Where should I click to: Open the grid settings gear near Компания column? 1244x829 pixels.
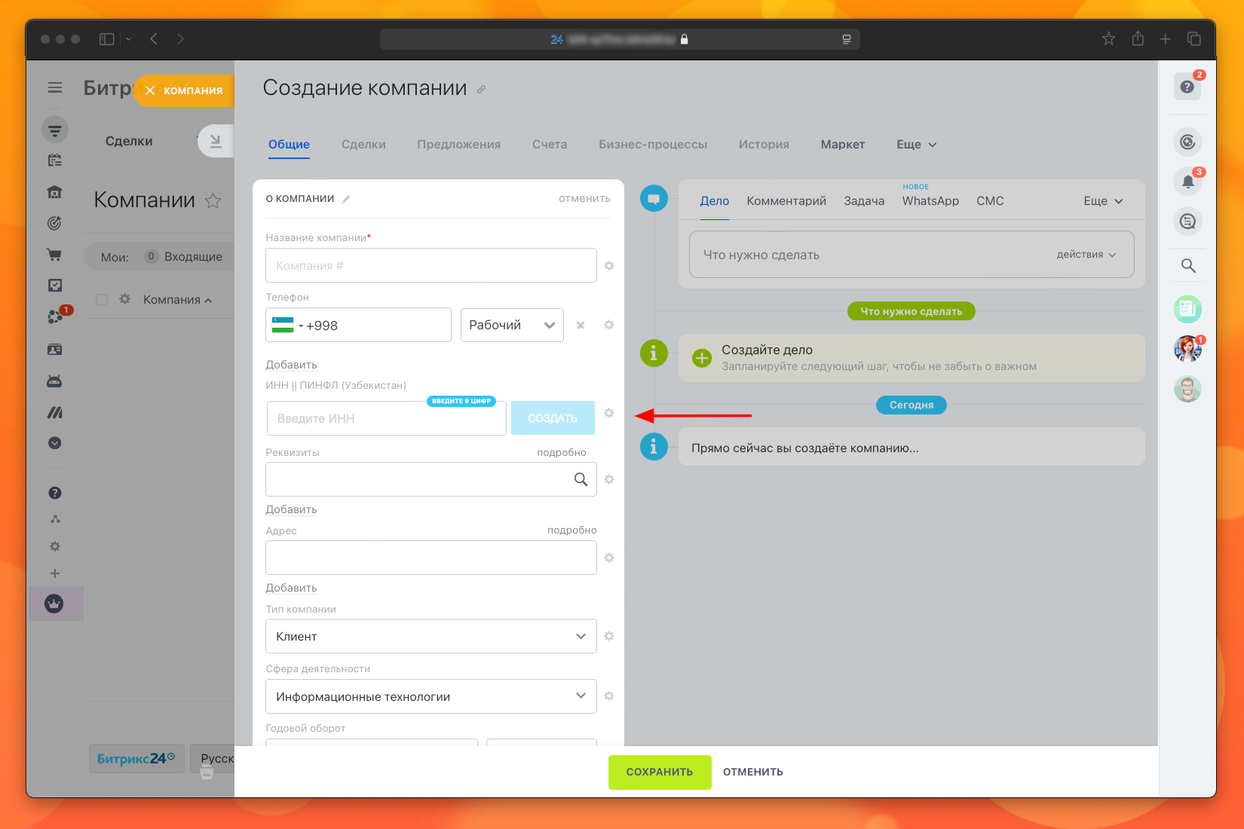(125, 299)
